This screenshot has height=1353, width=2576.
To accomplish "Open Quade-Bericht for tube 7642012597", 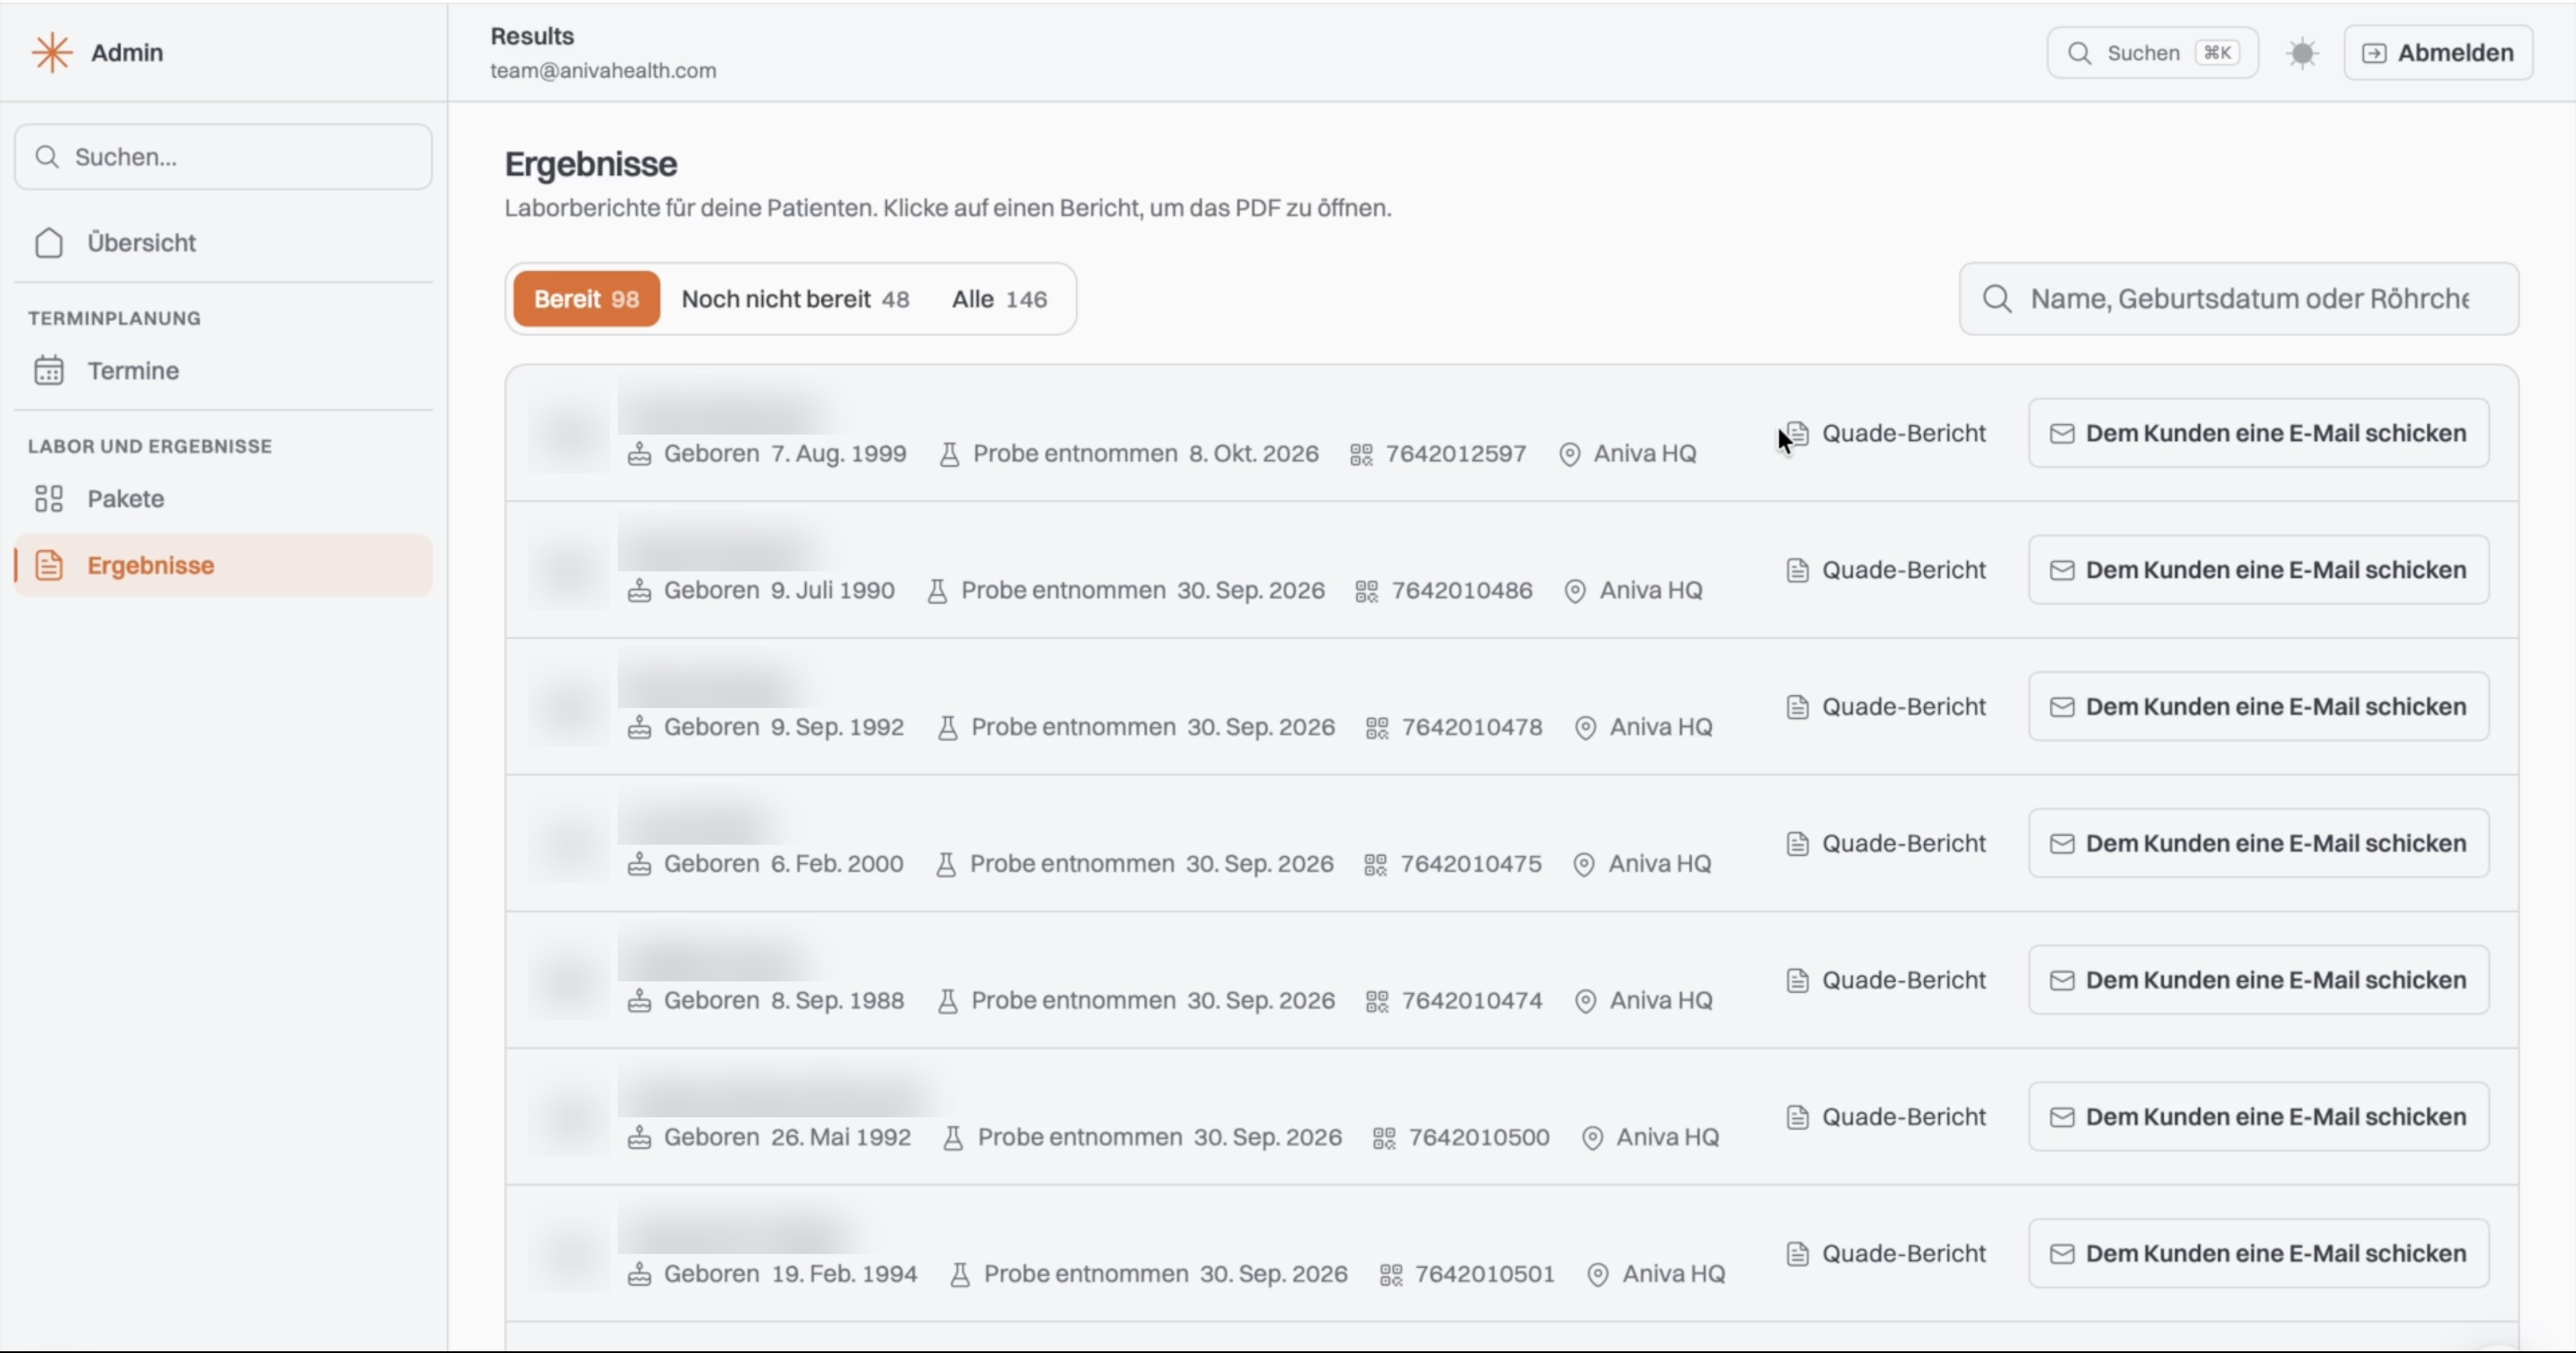I will (1886, 434).
